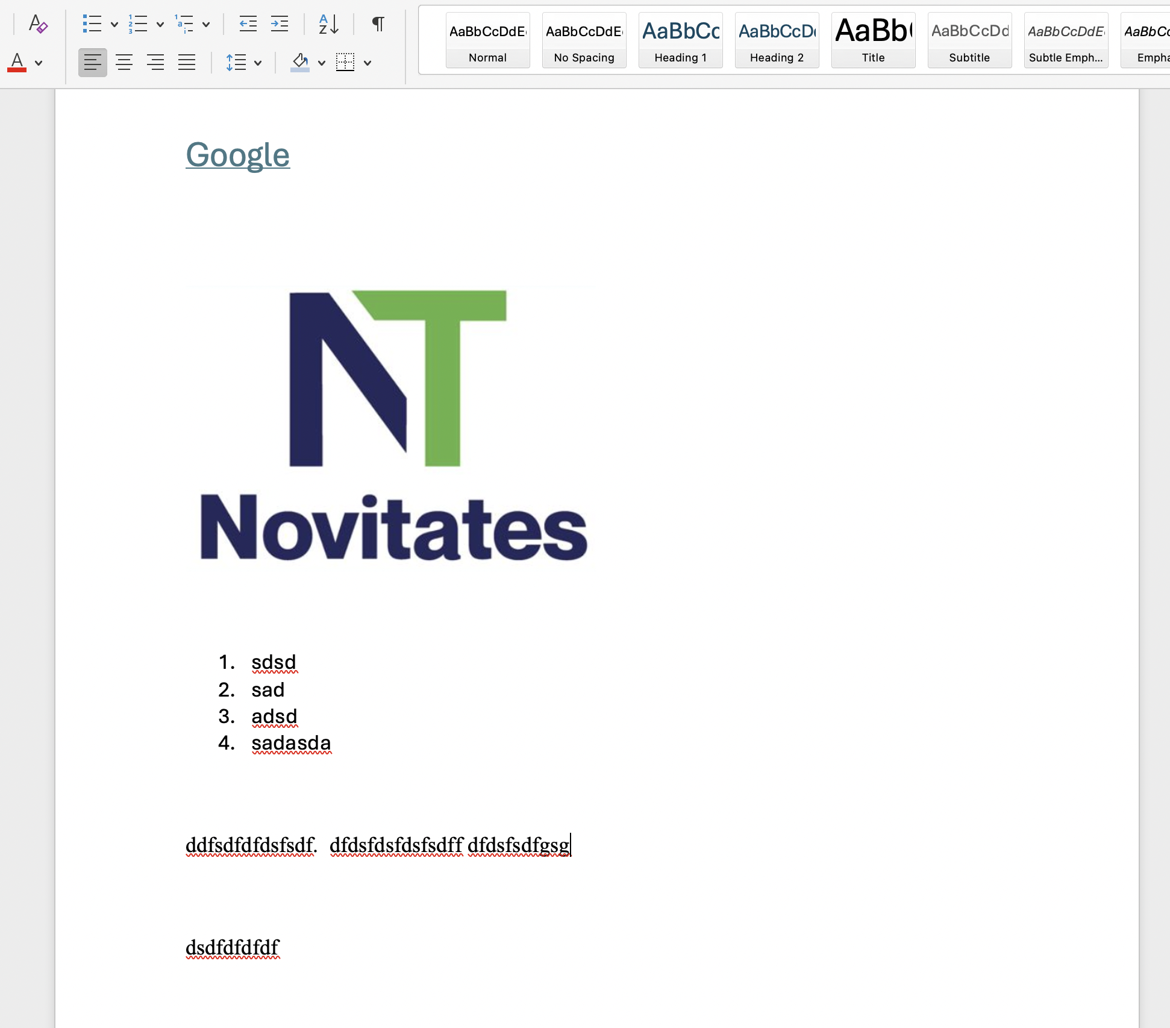The width and height of the screenshot is (1170, 1028).
Task: Toggle Center text alignment
Action: tap(124, 62)
